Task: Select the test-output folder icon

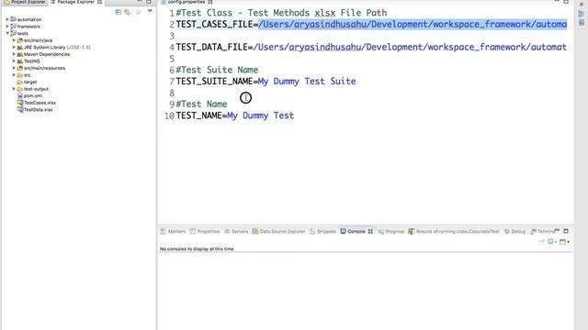Action: pos(20,89)
